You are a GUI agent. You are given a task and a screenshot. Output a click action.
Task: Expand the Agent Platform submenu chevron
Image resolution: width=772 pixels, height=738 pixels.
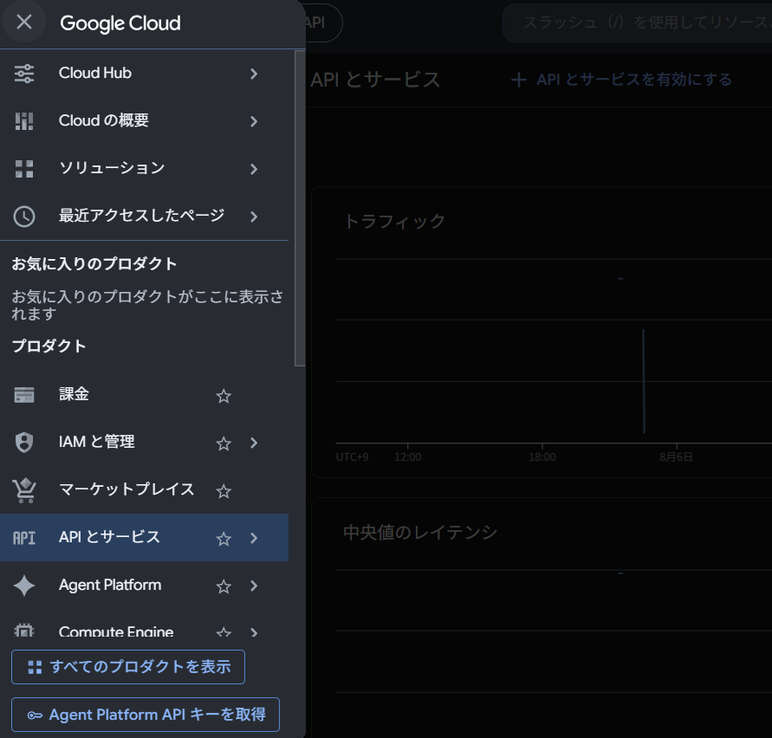tap(254, 586)
